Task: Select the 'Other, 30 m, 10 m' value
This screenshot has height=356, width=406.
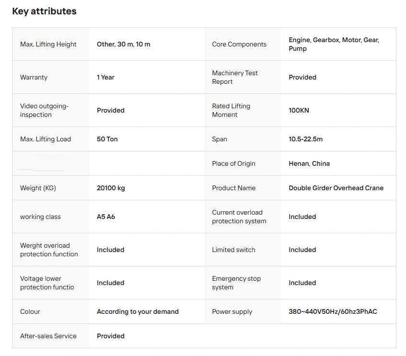Action: coord(123,44)
